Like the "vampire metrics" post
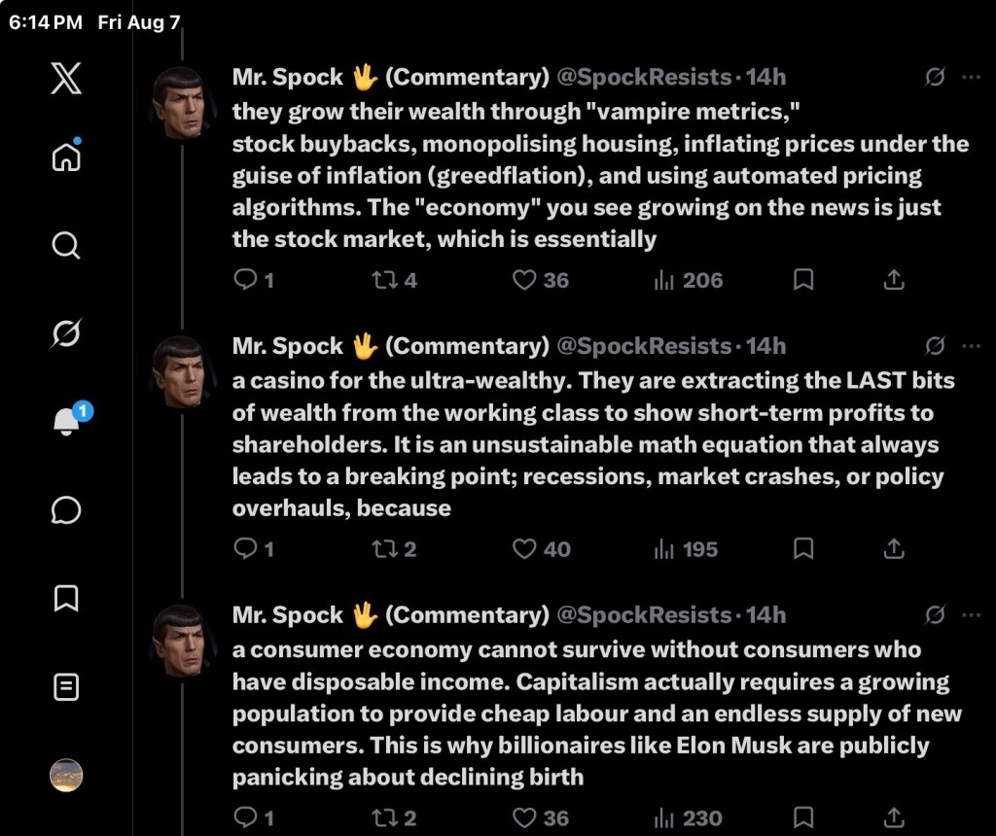996x836 pixels. (541, 280)
